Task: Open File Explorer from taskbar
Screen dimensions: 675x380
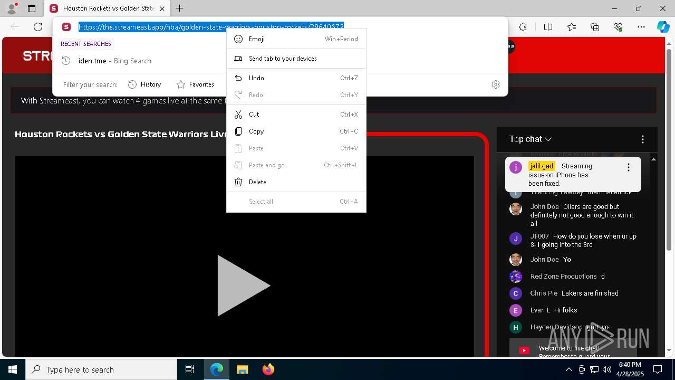Action: tap(242, 369)
